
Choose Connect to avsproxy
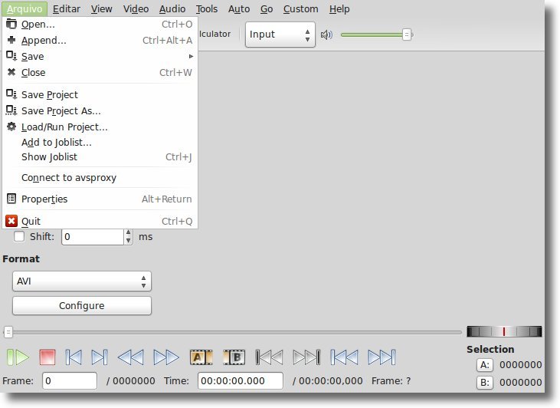(100, 177)
